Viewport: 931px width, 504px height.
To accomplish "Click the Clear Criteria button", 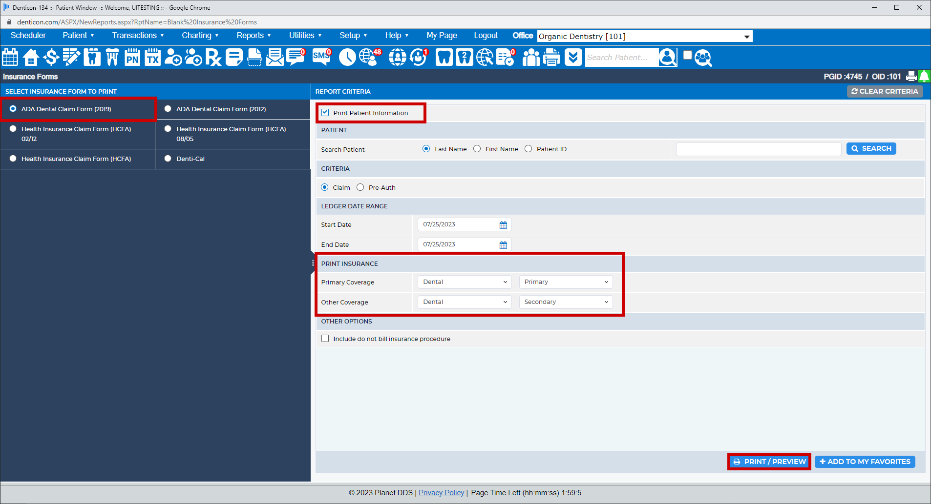I will [x=885, y=91].
